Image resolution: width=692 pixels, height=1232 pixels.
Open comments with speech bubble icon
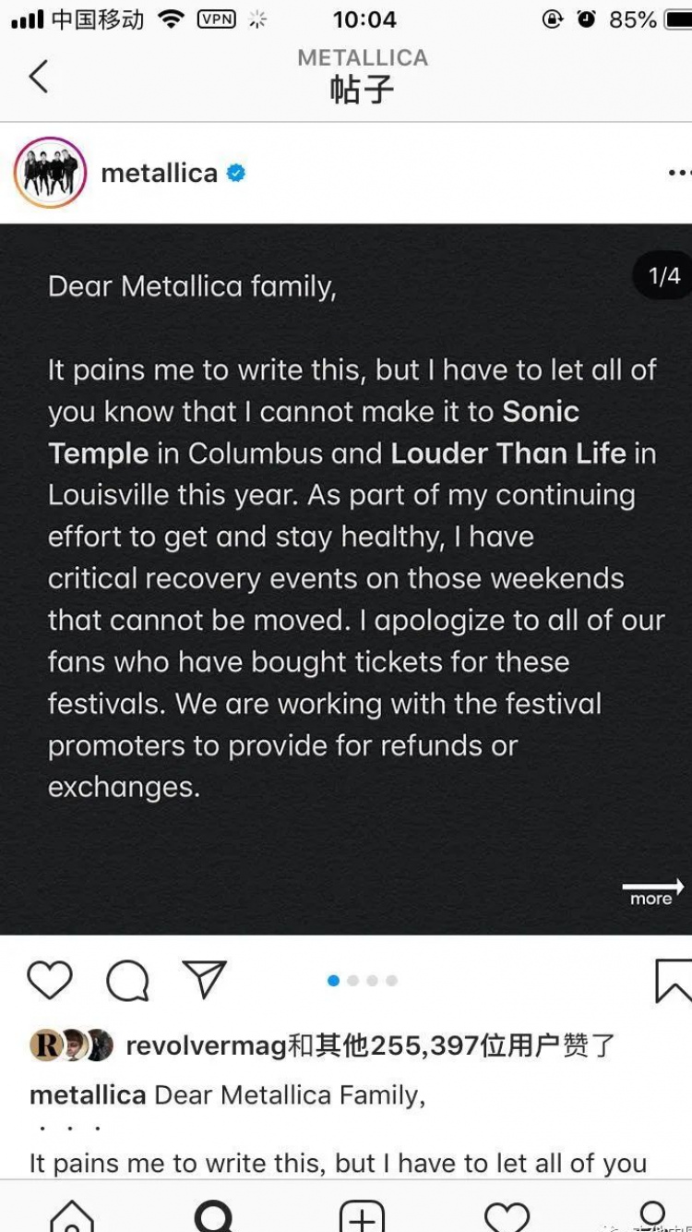127,980
